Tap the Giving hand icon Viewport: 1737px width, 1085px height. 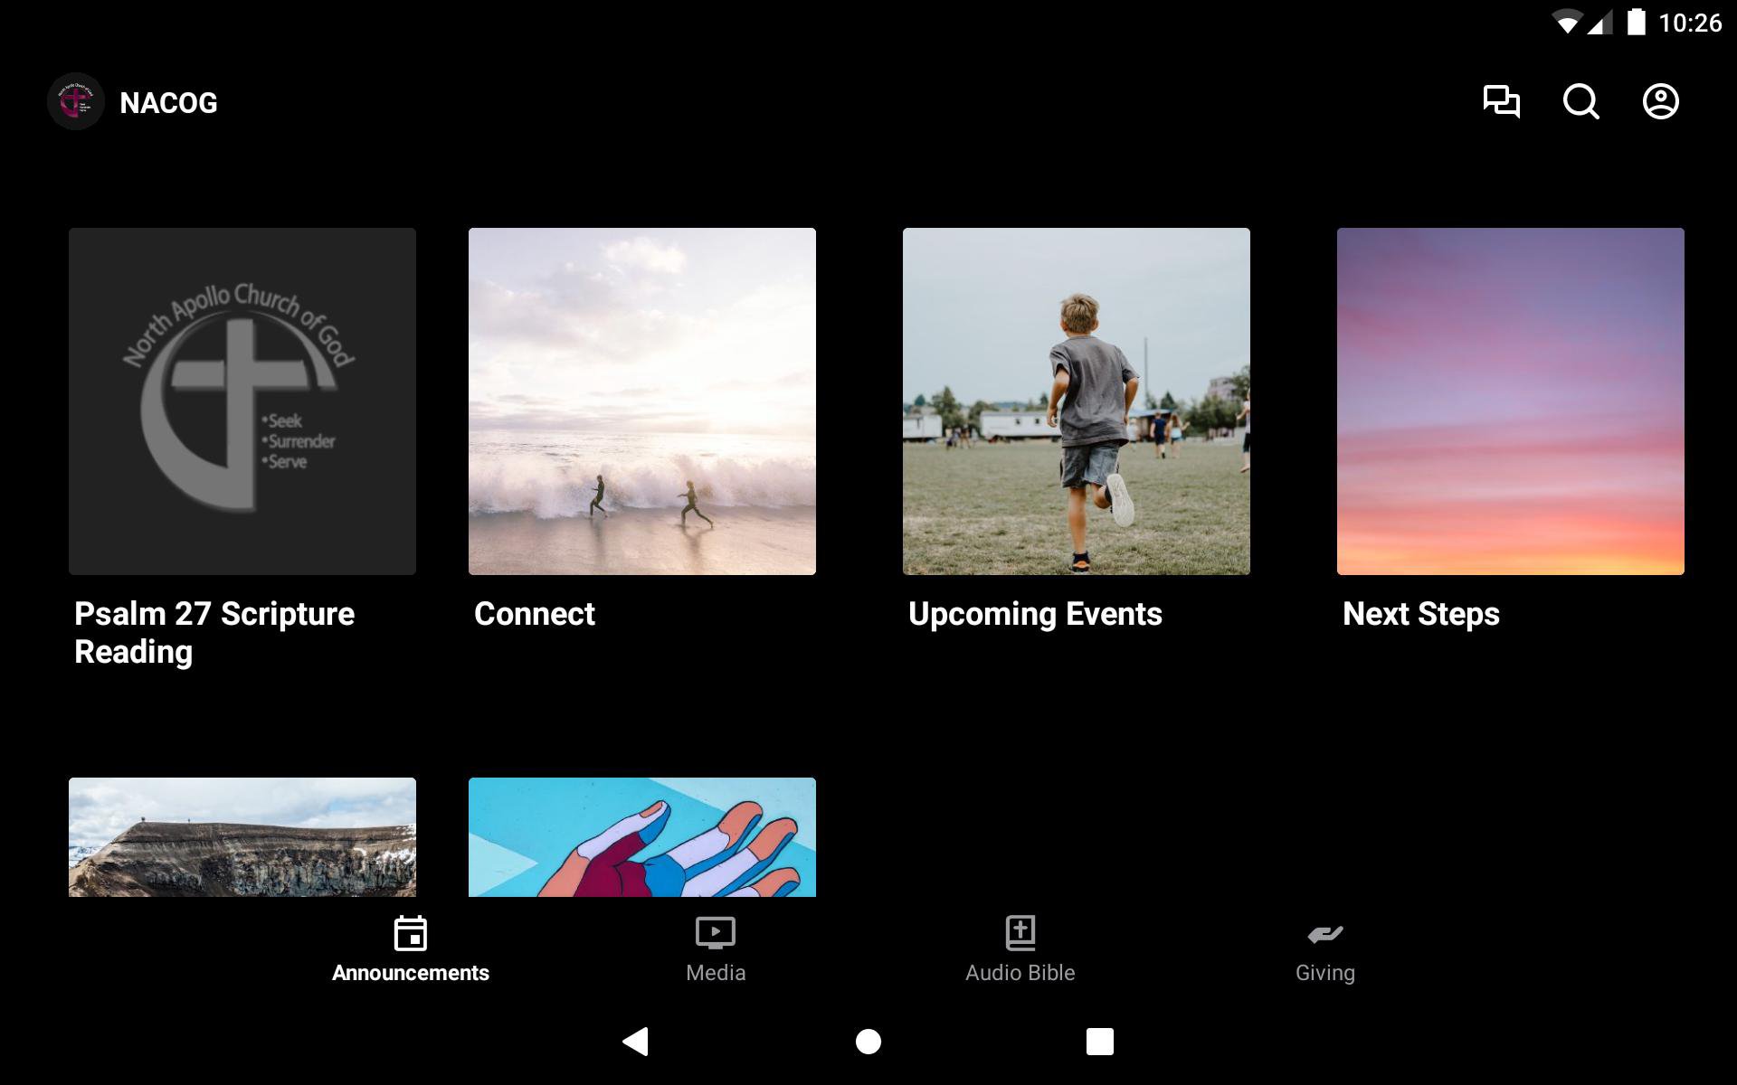pyautogui.click(x=1324, y=933)
